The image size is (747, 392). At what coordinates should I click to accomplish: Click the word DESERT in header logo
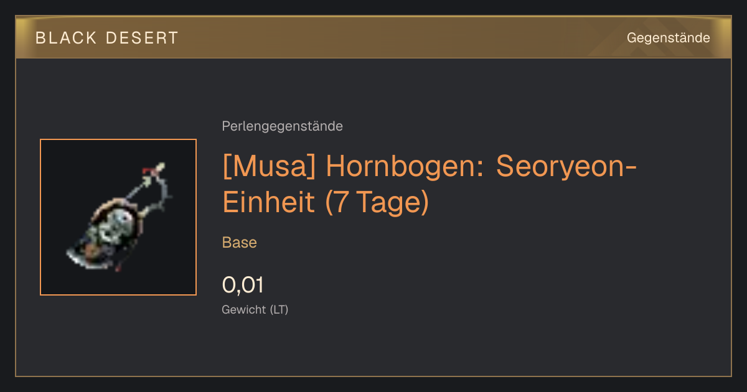(143, 38)
